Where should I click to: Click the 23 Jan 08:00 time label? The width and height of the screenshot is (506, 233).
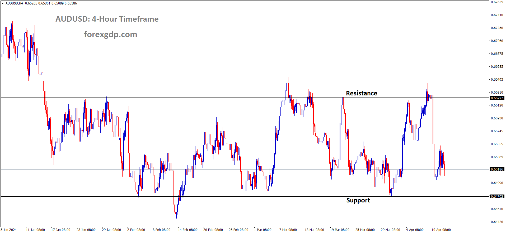click(x=86, y=230)
